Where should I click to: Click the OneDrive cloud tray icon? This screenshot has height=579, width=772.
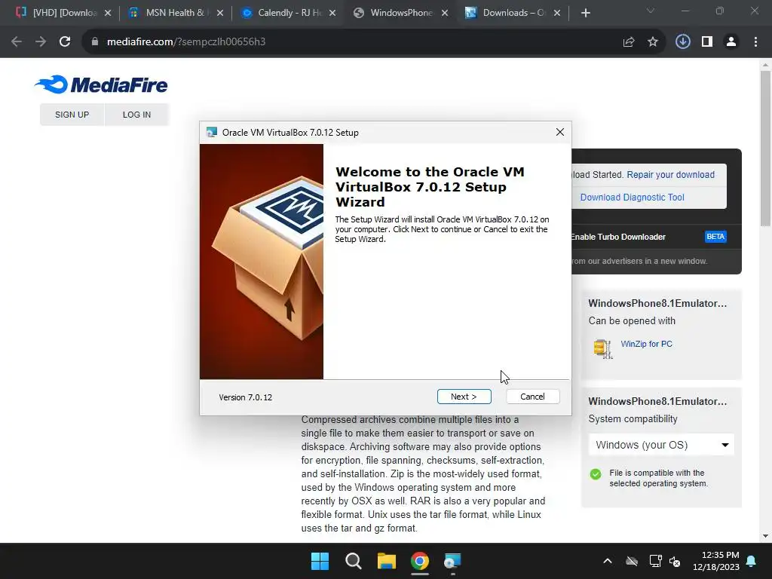click(632, 561)
